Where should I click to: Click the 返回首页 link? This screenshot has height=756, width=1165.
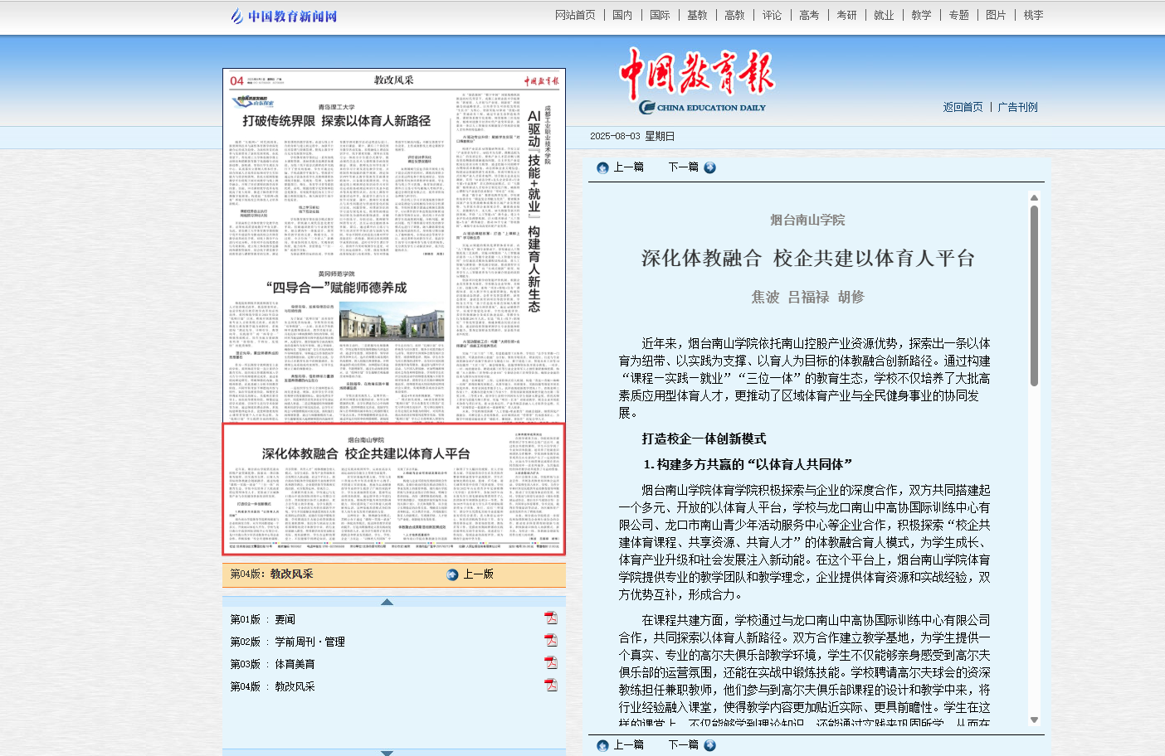pyautogui.click(x=963, y=107)
